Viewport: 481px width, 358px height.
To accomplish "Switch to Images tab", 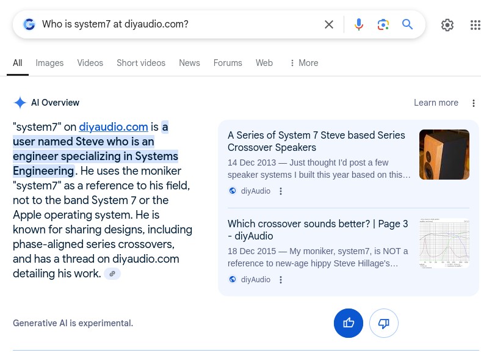I will click(x=49, y=63).
